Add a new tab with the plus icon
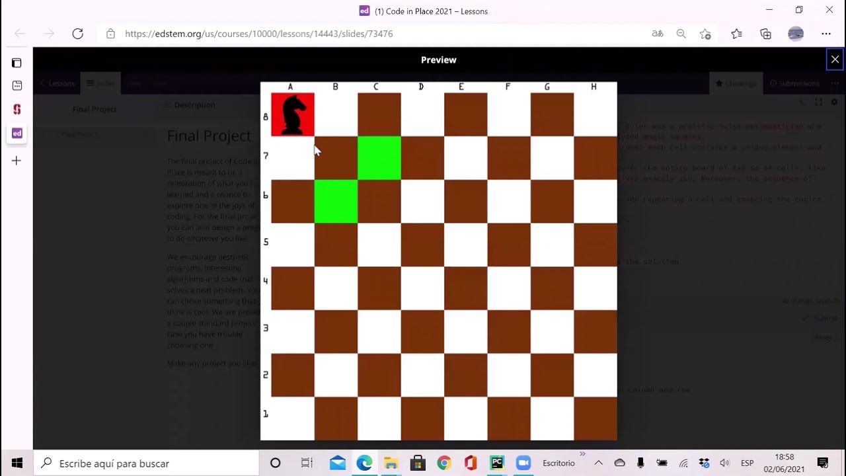 click(x=17, y=161)
